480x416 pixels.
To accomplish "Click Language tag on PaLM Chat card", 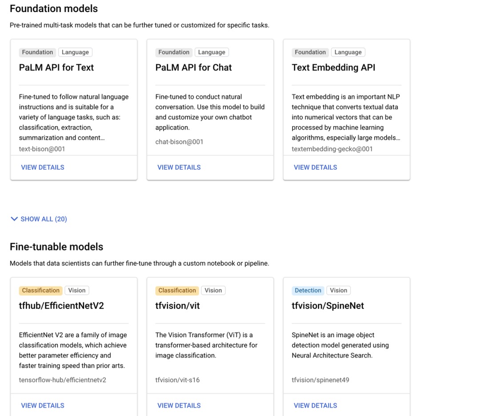I will [212, 52].
